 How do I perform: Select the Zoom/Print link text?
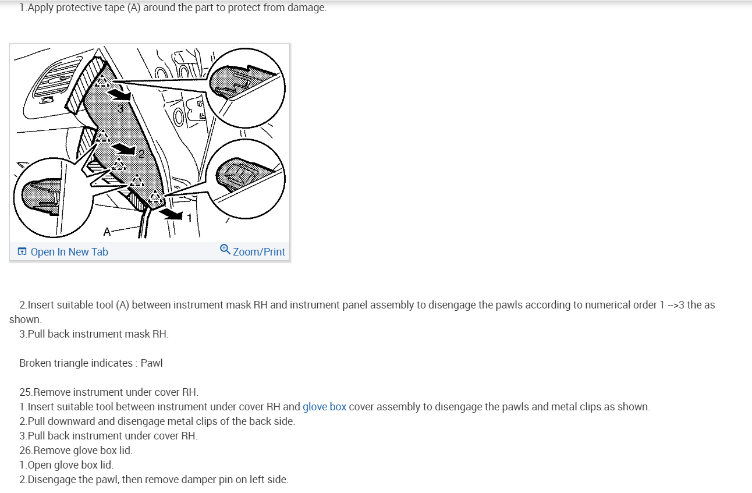pos(259,251)
